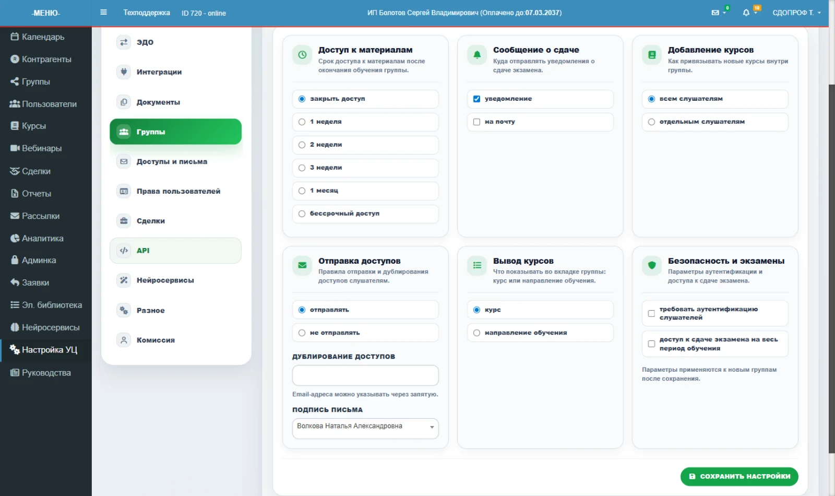Image resolution: width=835 pixels, height=496 pixels.
Task: Enable the 'на почту' checkbox
Action: [476, 122]
